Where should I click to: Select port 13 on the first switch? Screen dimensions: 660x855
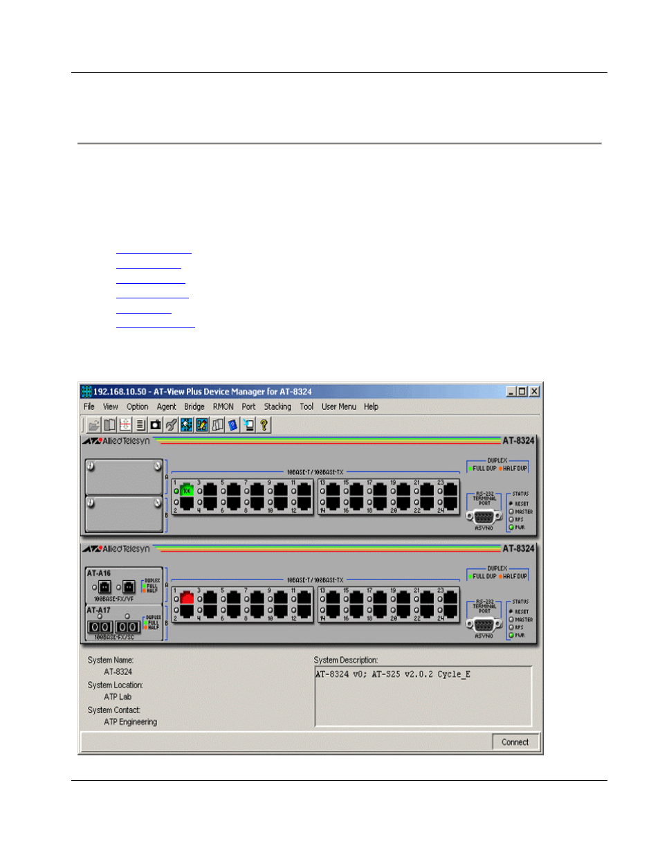click(333, 490)
